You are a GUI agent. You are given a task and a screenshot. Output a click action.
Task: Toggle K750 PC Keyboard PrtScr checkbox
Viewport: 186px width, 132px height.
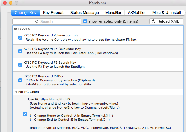[20, 80]
